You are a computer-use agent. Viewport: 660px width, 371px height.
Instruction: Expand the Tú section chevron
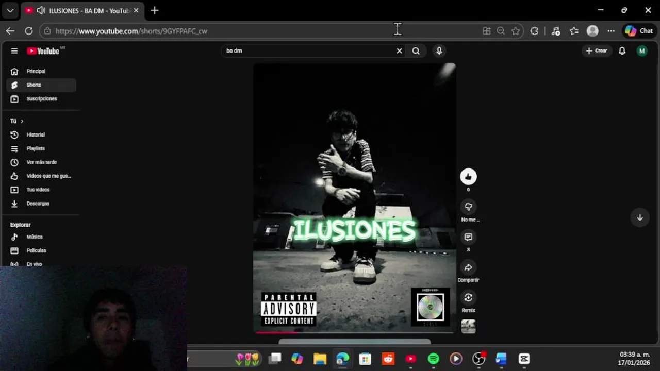[22, 121]
